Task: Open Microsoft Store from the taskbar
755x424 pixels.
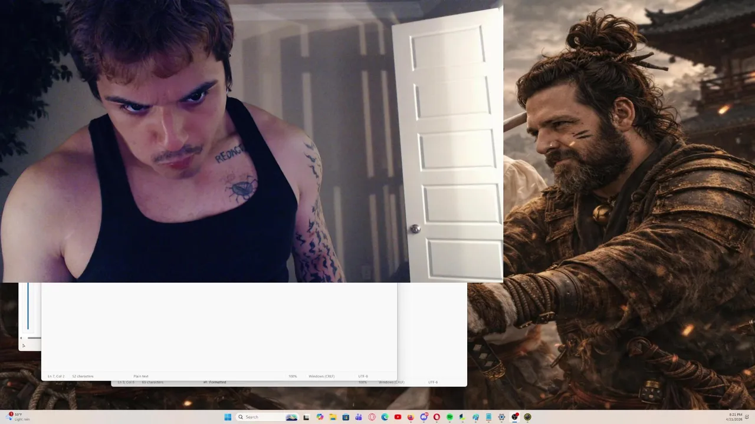Action: (346, 417)
